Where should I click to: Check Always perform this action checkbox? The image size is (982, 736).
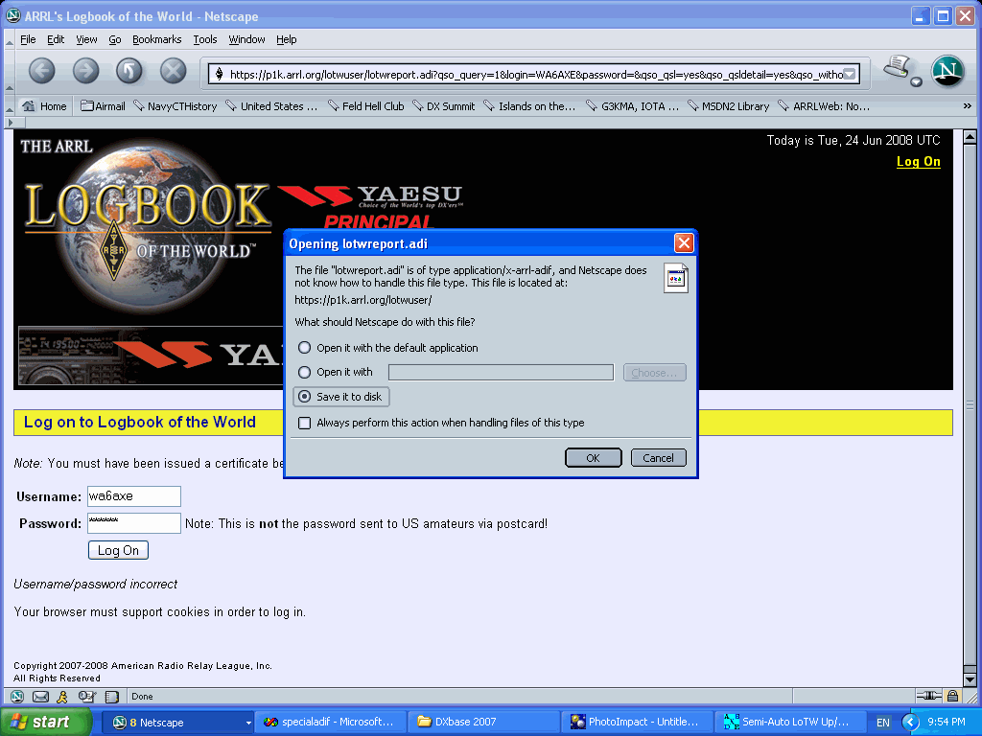coord(304,423)
